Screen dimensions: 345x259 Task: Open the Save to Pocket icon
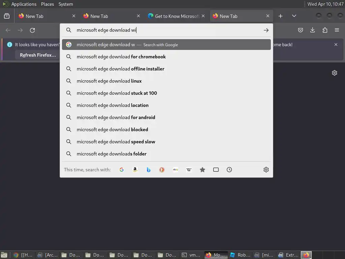coord(300,30)
